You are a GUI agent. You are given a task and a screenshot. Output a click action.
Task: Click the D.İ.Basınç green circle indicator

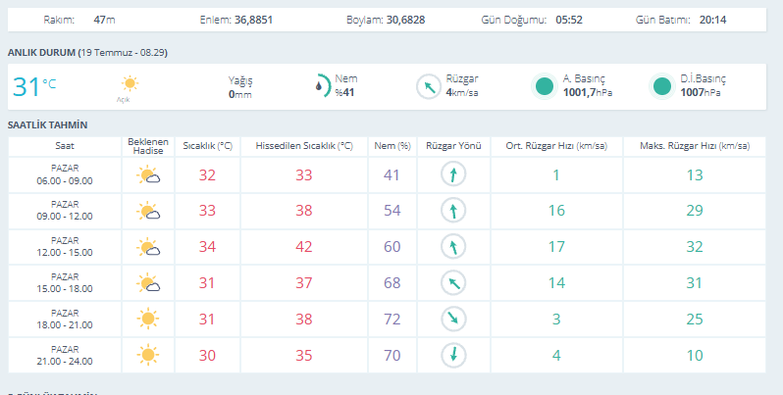661,86
